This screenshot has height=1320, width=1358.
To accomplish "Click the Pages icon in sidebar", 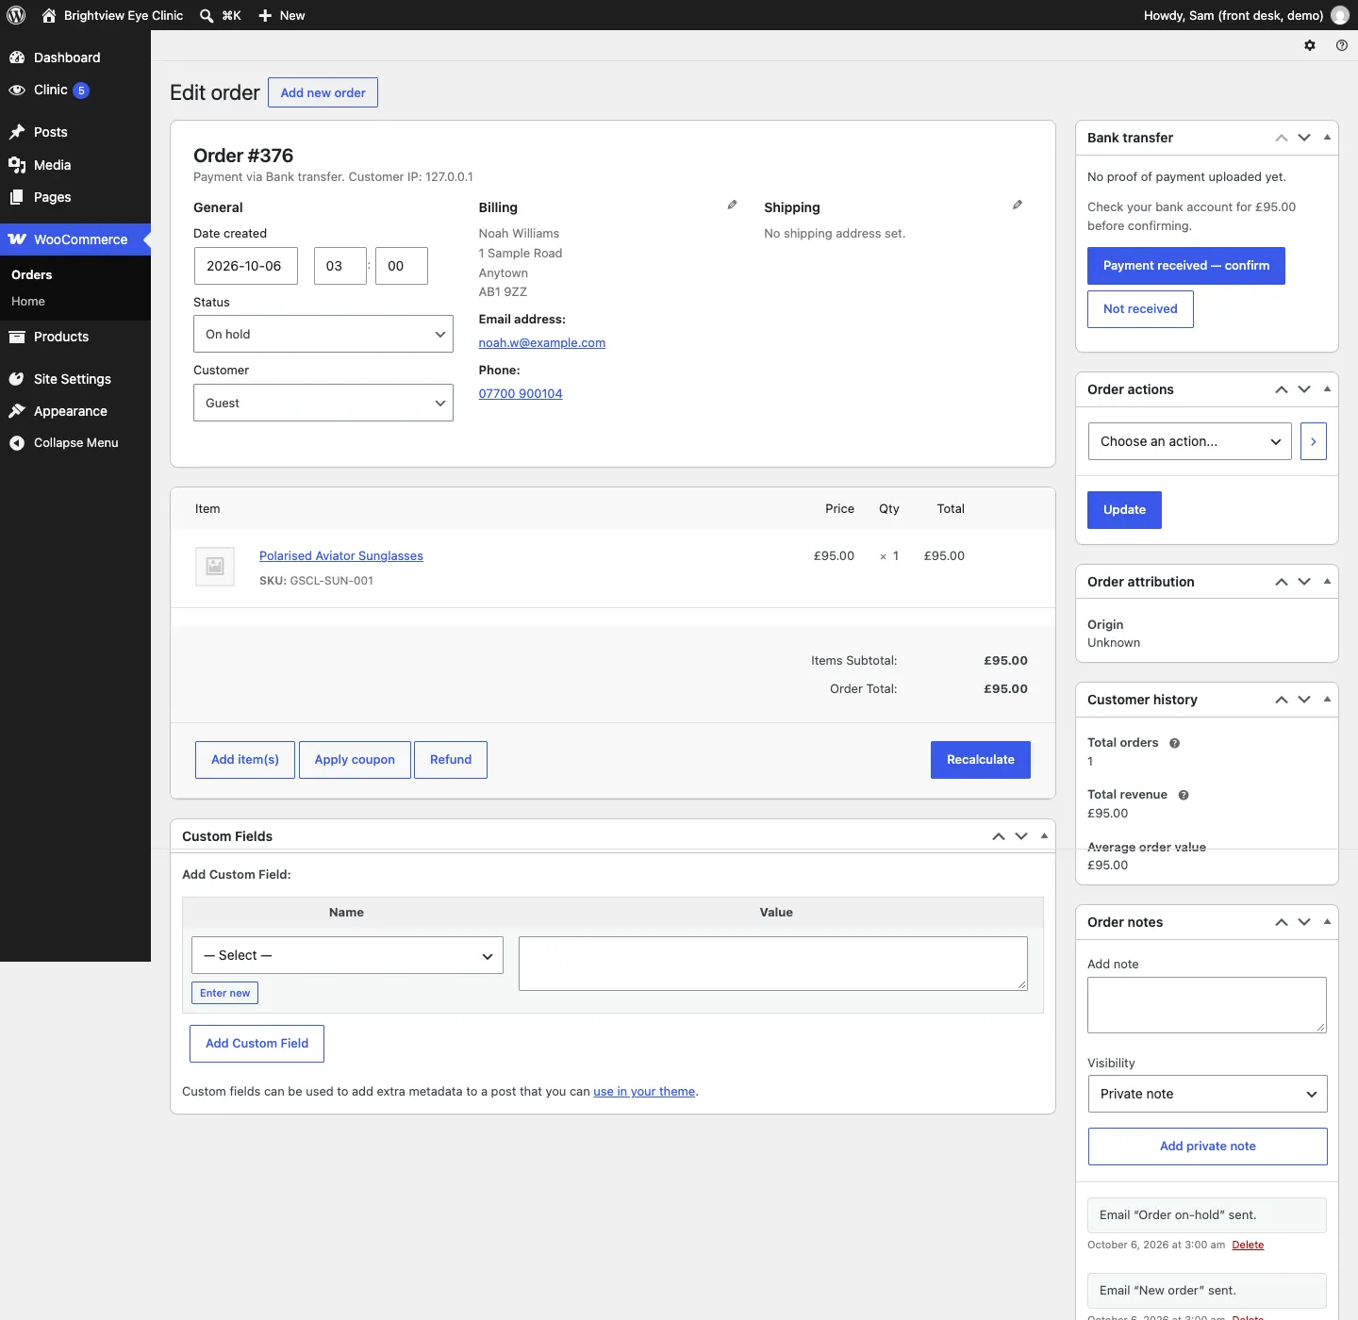I will (x=17, y=197).
